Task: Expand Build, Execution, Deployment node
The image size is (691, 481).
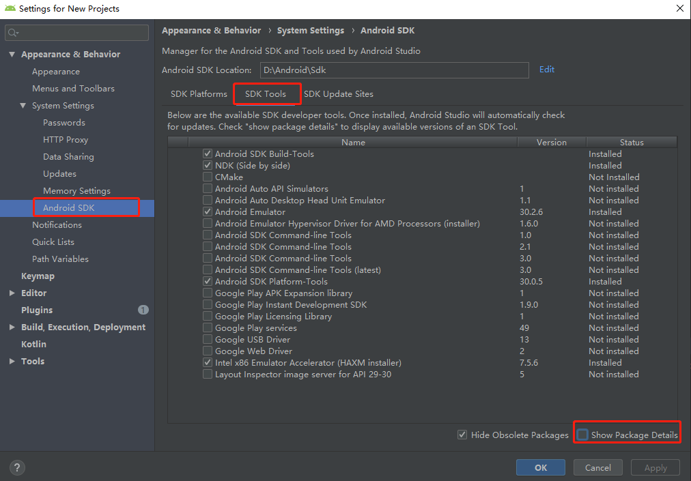Action: click(12, 327)
